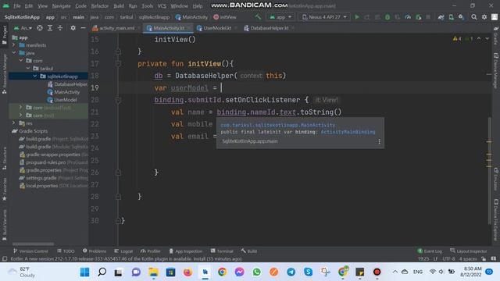Click Expand All in Project panel

(50, 28)
